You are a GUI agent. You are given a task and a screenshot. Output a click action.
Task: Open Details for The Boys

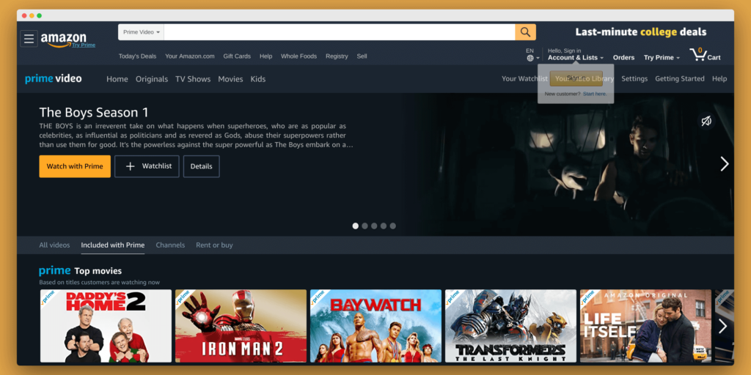(201, 166)
